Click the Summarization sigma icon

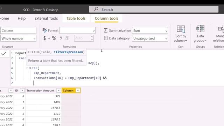point(106,30)
